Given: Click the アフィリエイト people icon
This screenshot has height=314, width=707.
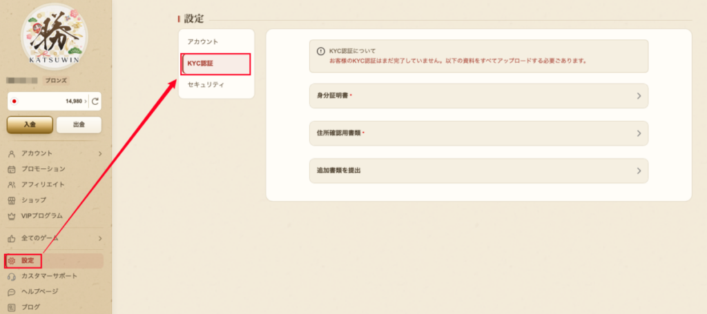Looking at the screenshot, I should (x=12, y=185).
